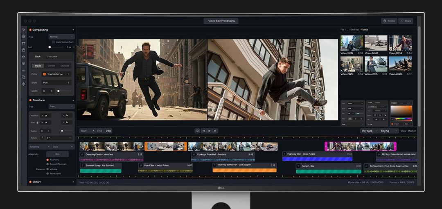Select the lightning bolt effects tool

point(23,84)
